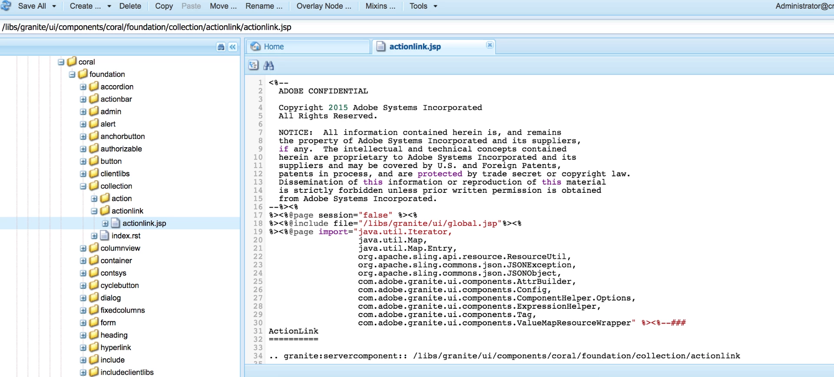Click the actionbar folder icon
The image size is (834, 377).
pos(94,99)
